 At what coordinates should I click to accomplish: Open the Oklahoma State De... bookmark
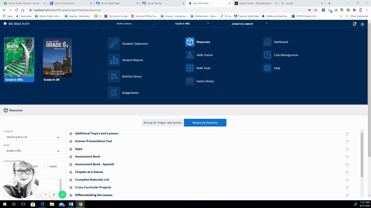[x=275, y=16]
